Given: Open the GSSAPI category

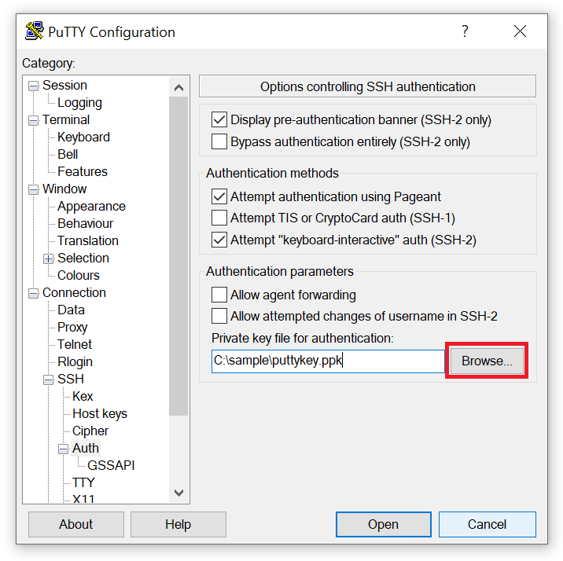Looking at the screenshot, I should coord(111,466).
